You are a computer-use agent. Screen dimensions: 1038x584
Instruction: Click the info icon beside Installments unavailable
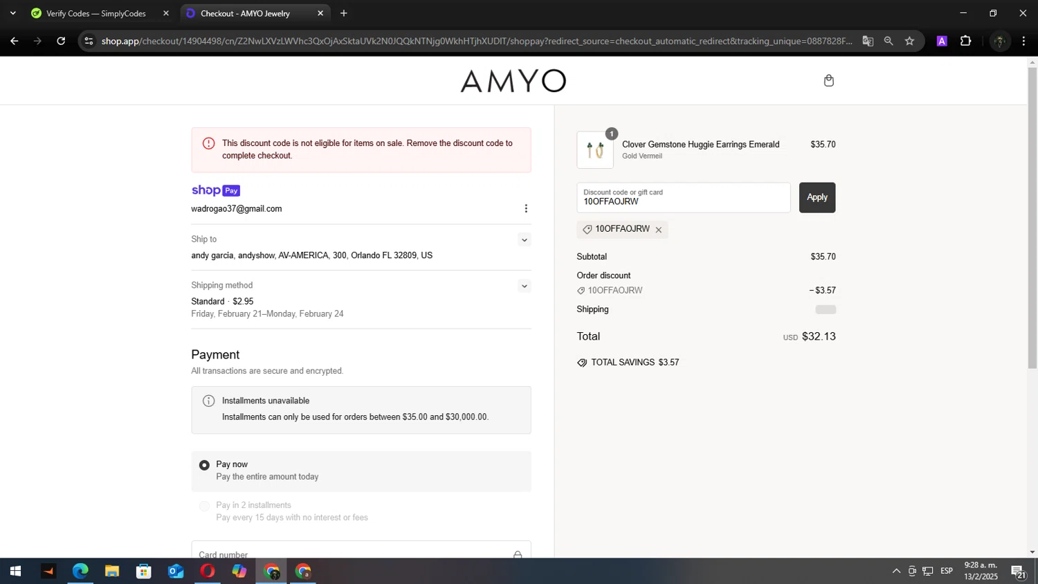208,401
